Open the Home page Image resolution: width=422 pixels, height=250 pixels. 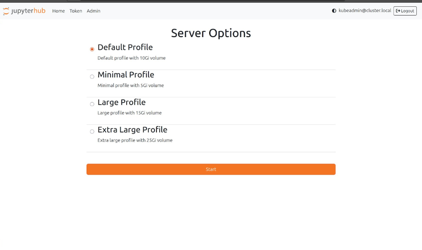click(58, 11)
